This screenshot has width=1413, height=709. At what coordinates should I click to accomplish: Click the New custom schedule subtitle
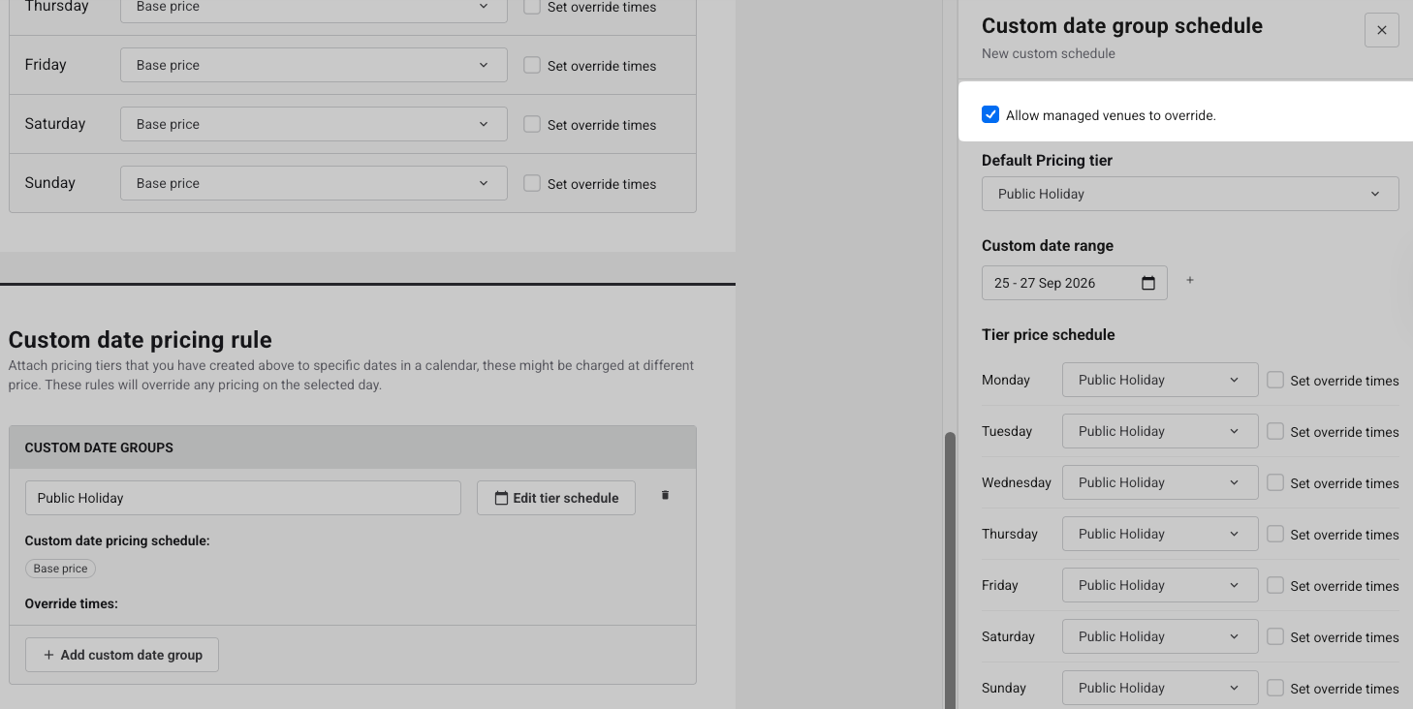[1049, 53]
